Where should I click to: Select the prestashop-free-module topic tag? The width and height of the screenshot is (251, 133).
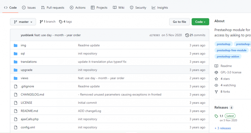pos(231,50)
